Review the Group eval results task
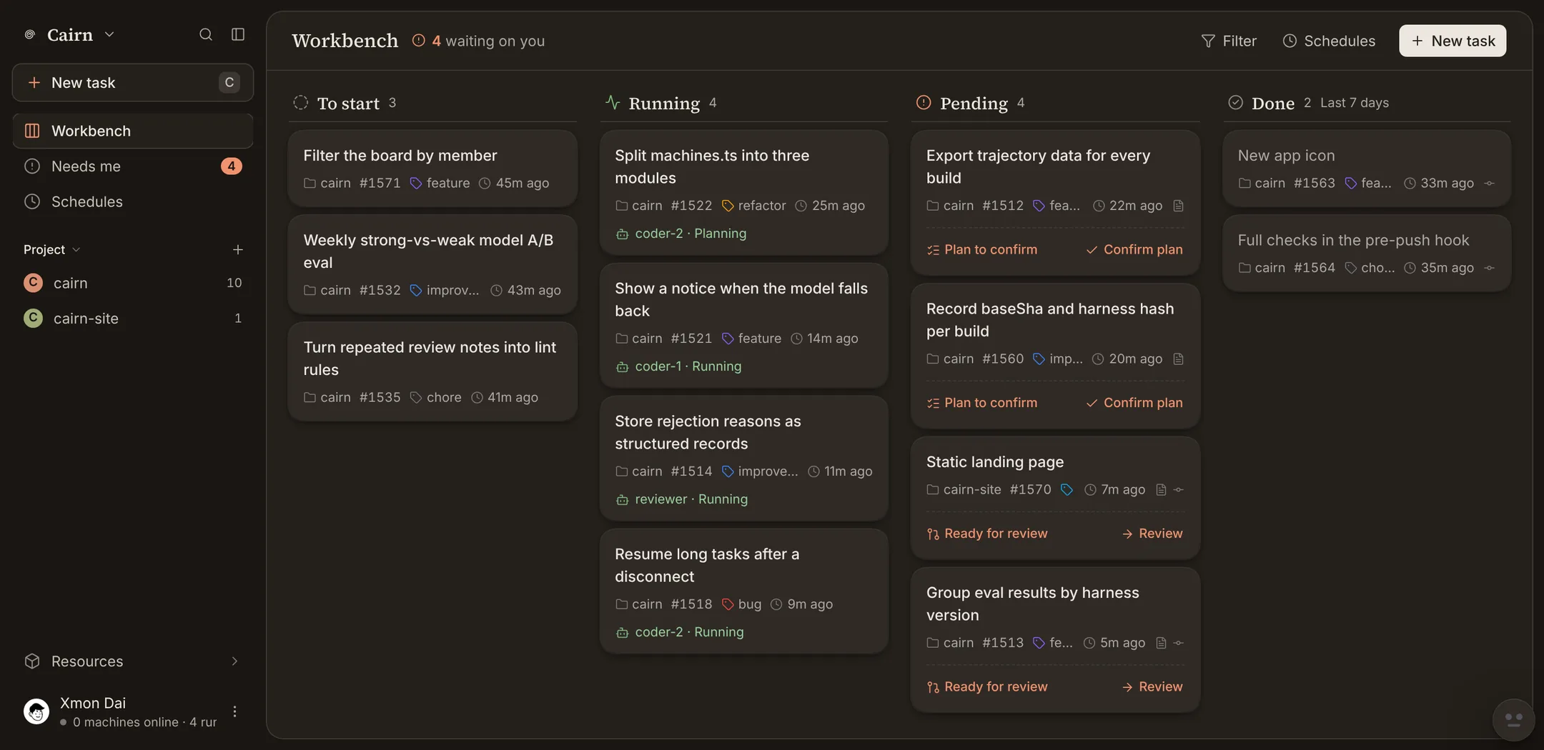The height and width of the screenshot is (750, 1544). (1152, 686)
